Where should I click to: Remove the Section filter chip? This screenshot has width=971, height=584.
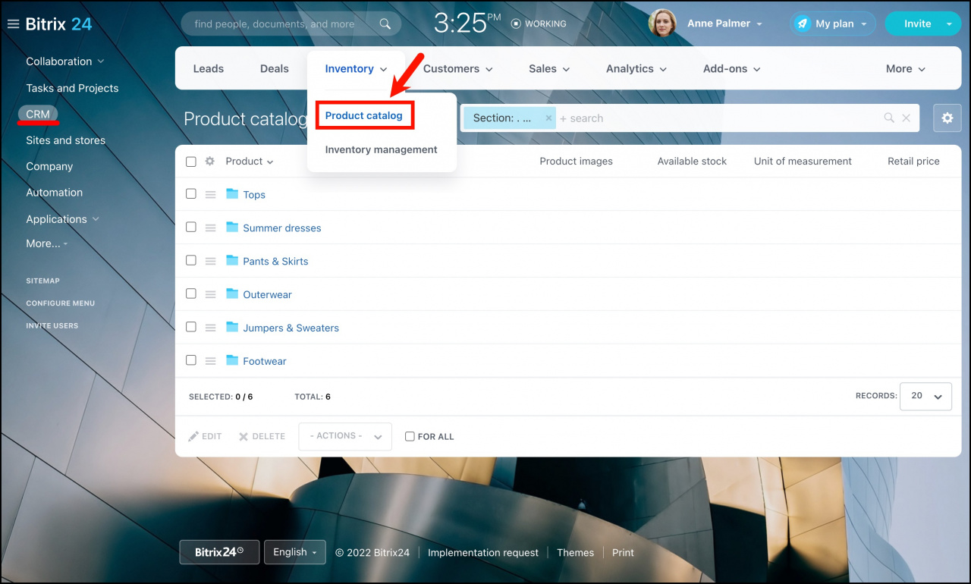tap(548, 118)
